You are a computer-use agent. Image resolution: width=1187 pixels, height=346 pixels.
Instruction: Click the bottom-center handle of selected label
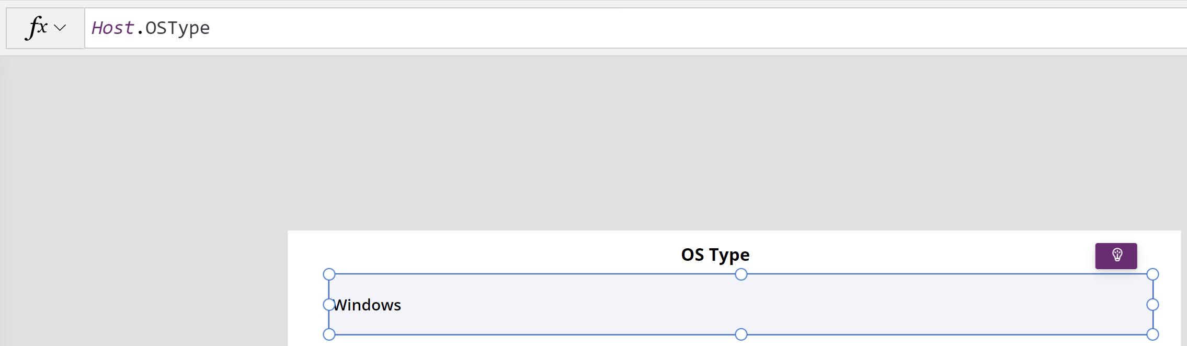pos(741,335)
